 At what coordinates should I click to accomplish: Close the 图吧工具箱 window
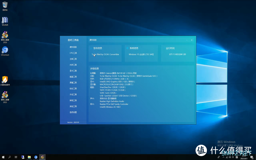pos(192,40)
